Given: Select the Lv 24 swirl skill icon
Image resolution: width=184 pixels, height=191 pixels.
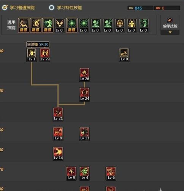Looking at the screenshot, I should click(84, 94).
